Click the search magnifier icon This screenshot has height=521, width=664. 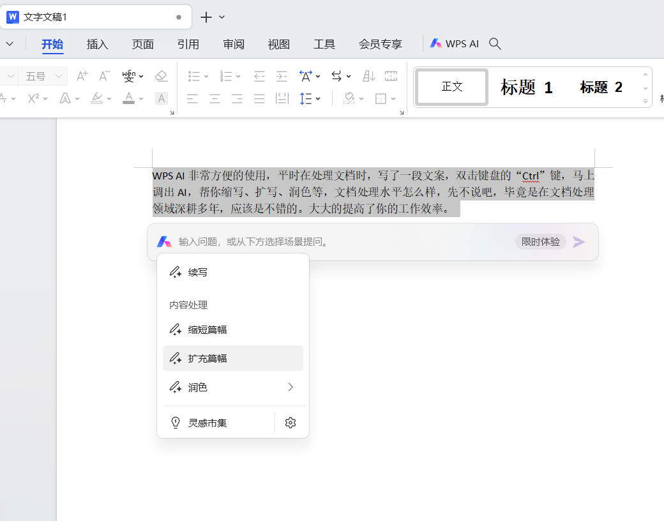pyautogui.click(x=495, y=44)
